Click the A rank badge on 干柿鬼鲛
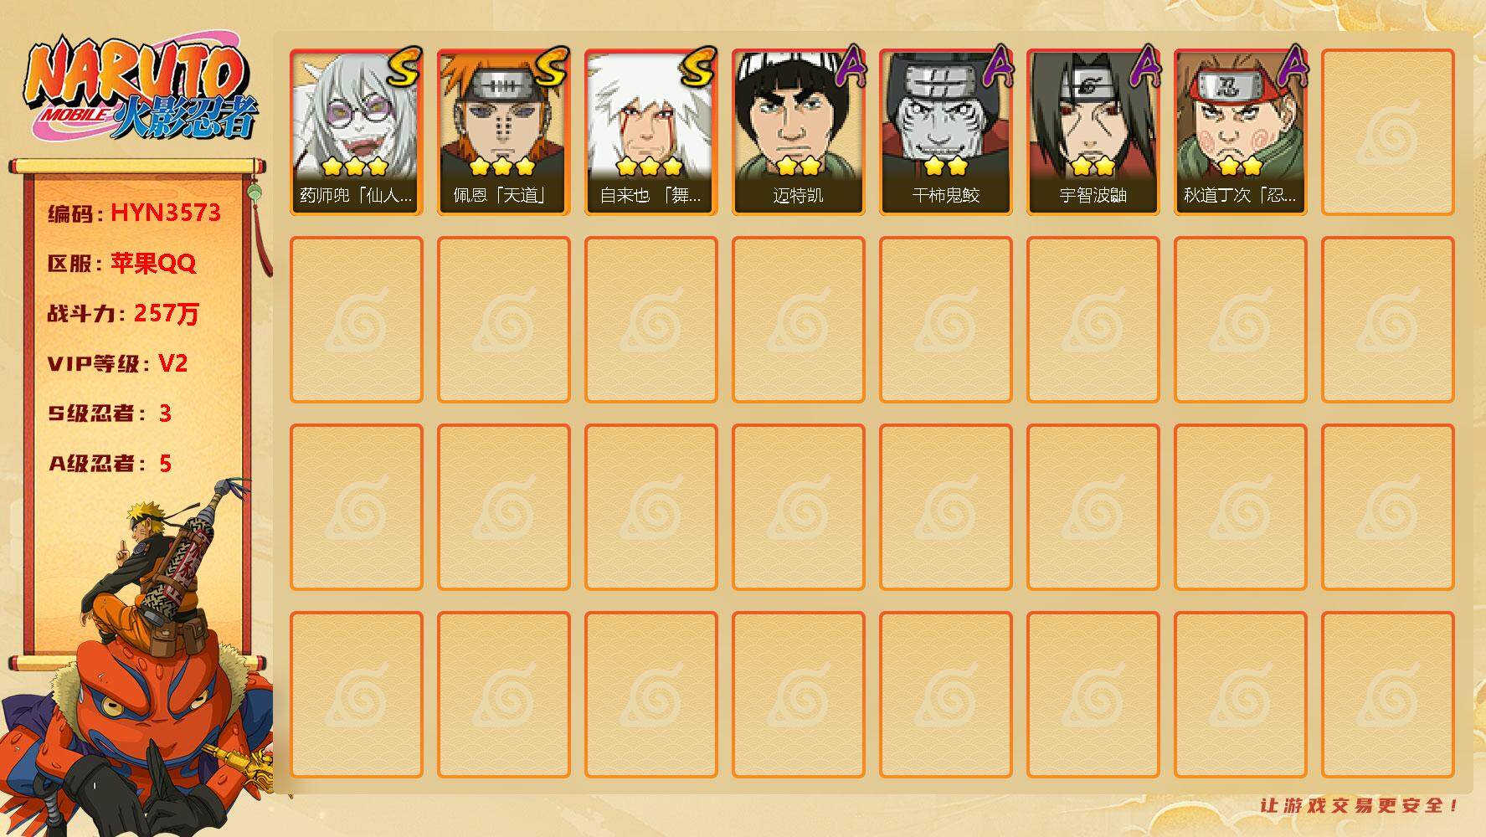 (997, 66)
